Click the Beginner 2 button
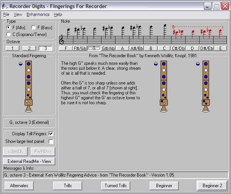The width and height of the screenshot is (231, 194). point(212,186)
